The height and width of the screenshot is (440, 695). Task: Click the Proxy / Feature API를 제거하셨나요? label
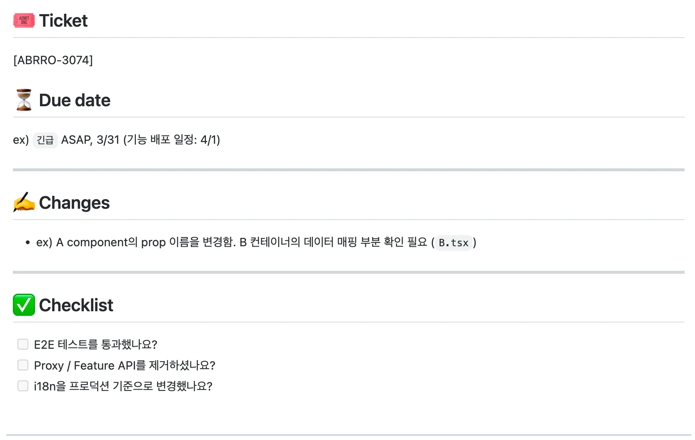125,365
